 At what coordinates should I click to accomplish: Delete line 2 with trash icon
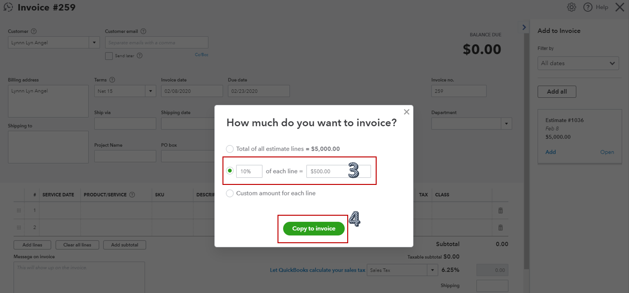(x=500, y=228)
